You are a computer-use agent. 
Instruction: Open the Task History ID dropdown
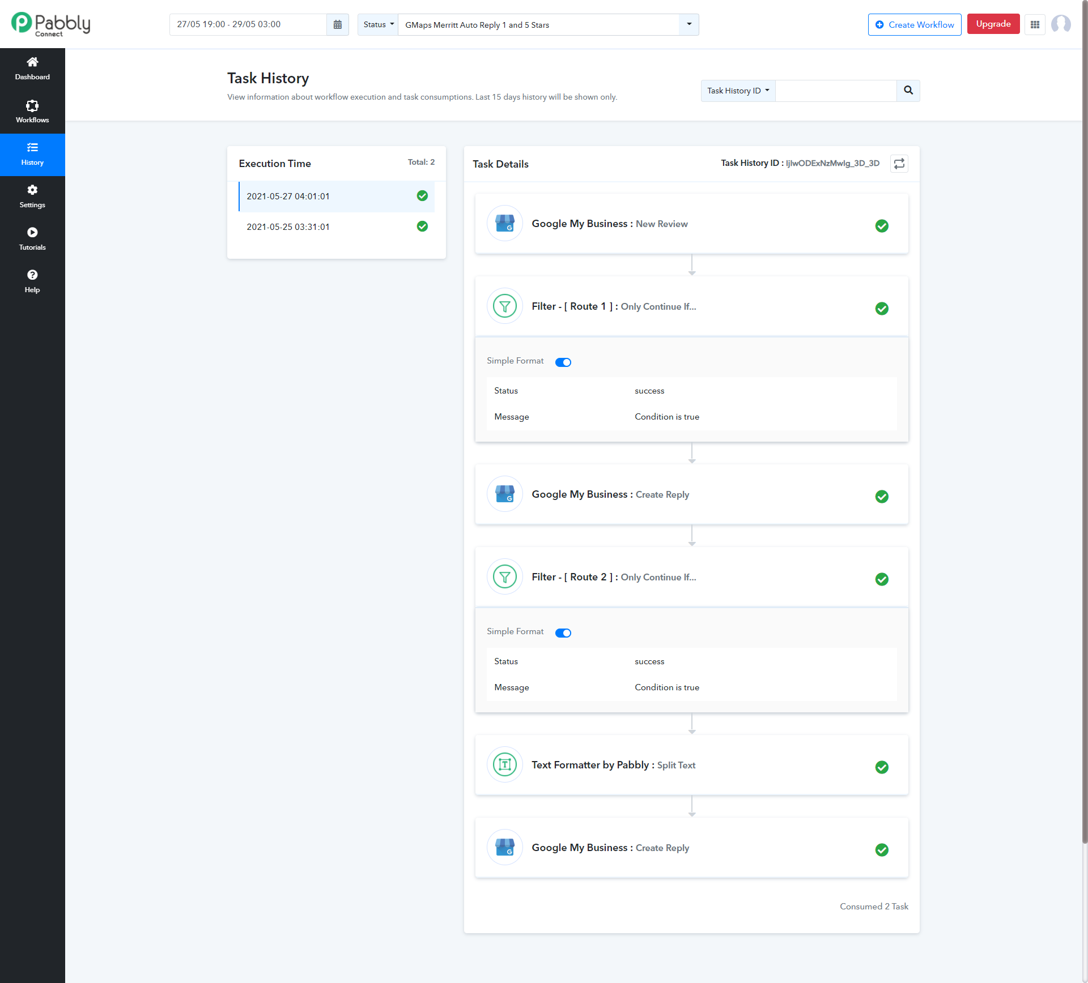tap(738, 91)
